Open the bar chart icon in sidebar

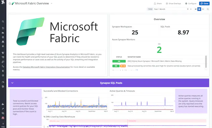pyautogui.click(x=3, y=33)
